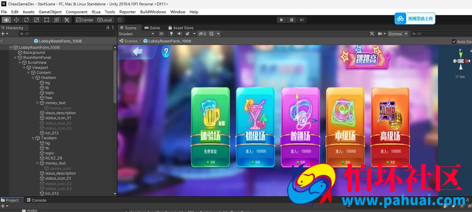Open the scene effects dropdown arrow
This screenshot has width=472, height=212.
tap(194, 34)
